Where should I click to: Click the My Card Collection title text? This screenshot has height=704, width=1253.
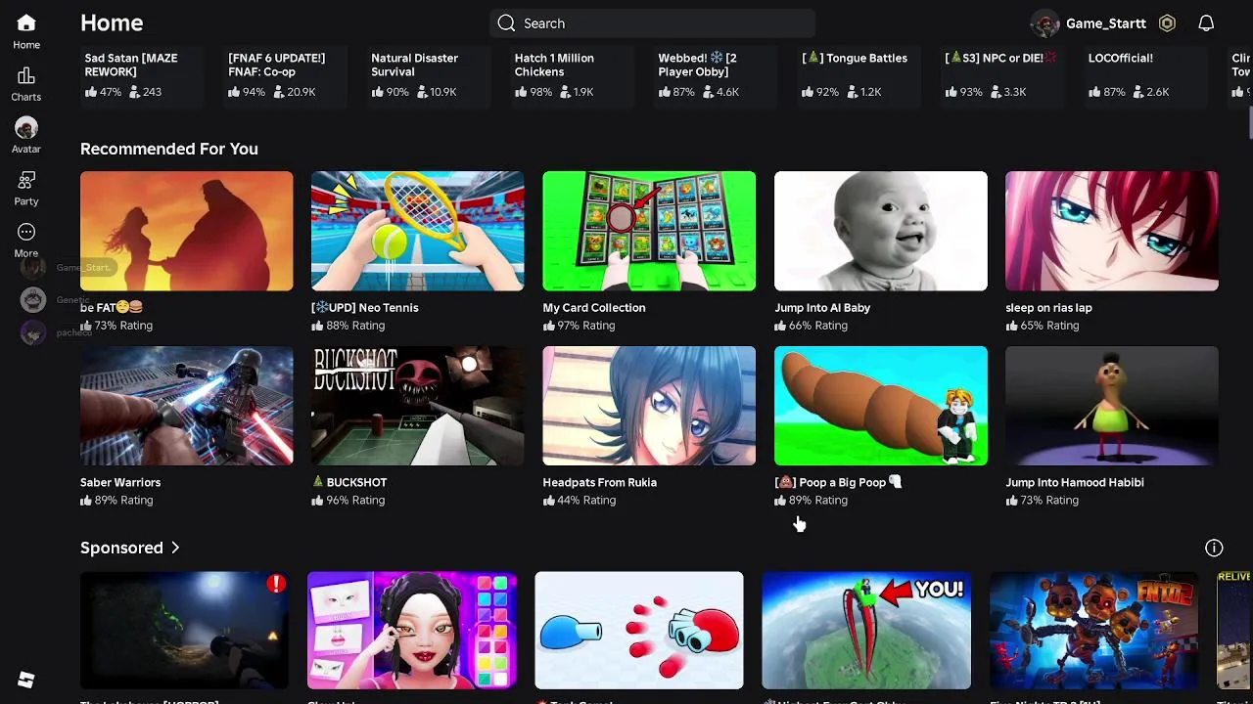pos(594,307)
